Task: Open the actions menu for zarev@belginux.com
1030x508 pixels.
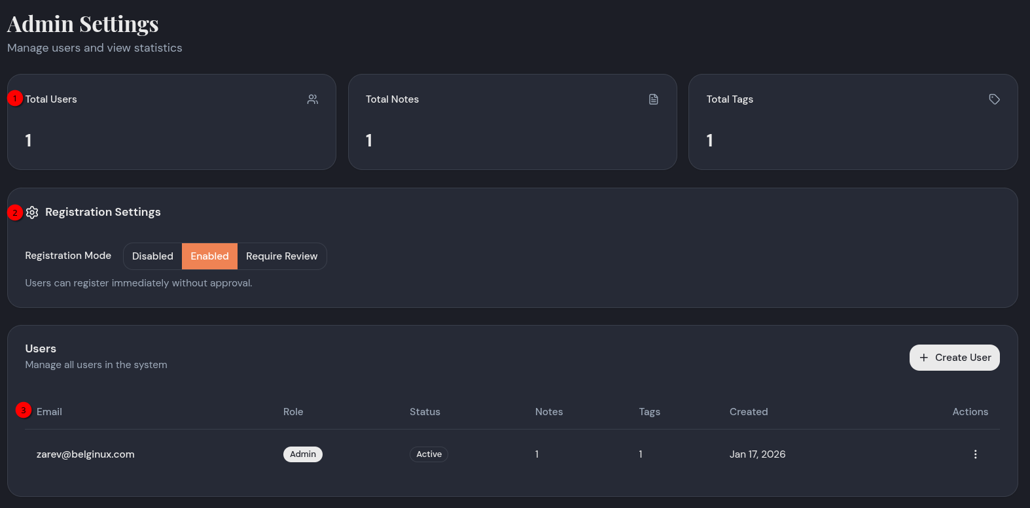Action: pyautogui.click(x=975, y=454)
